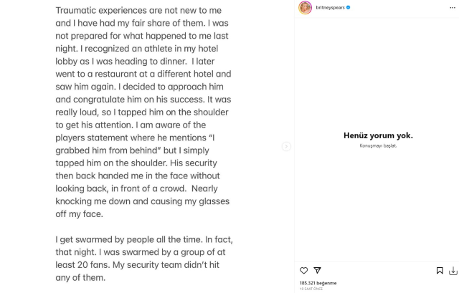Click the 'Traumatic experiences' paragraph in post image
The image size is (459, 293).
144,112
